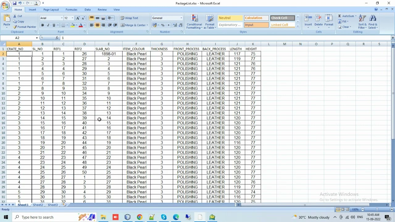Apply the Check Cell style
Image resolution: width=395 pixels, height=222 pixels.
(282, 18)
